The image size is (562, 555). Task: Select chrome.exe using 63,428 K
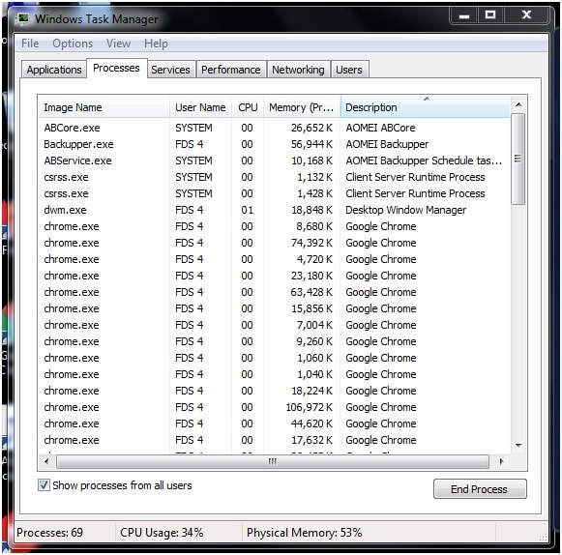274,292
